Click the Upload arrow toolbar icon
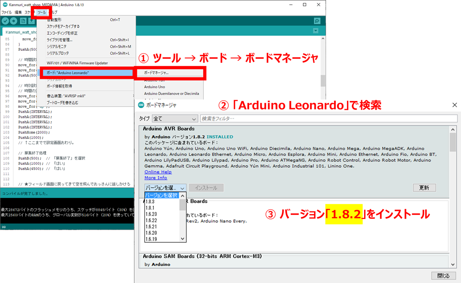461x283 pixels. [14, 21]
